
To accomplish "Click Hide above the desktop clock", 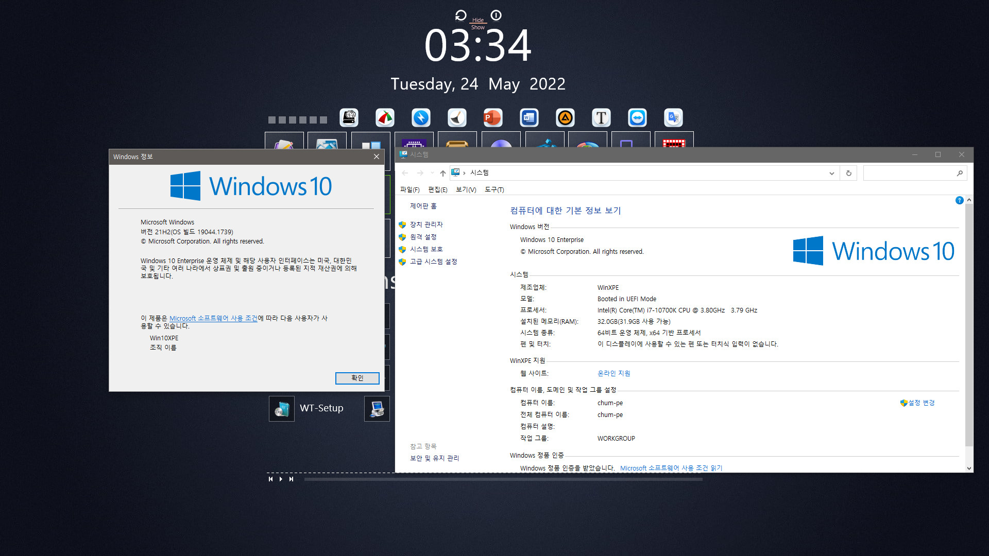I will coord(478,20).
